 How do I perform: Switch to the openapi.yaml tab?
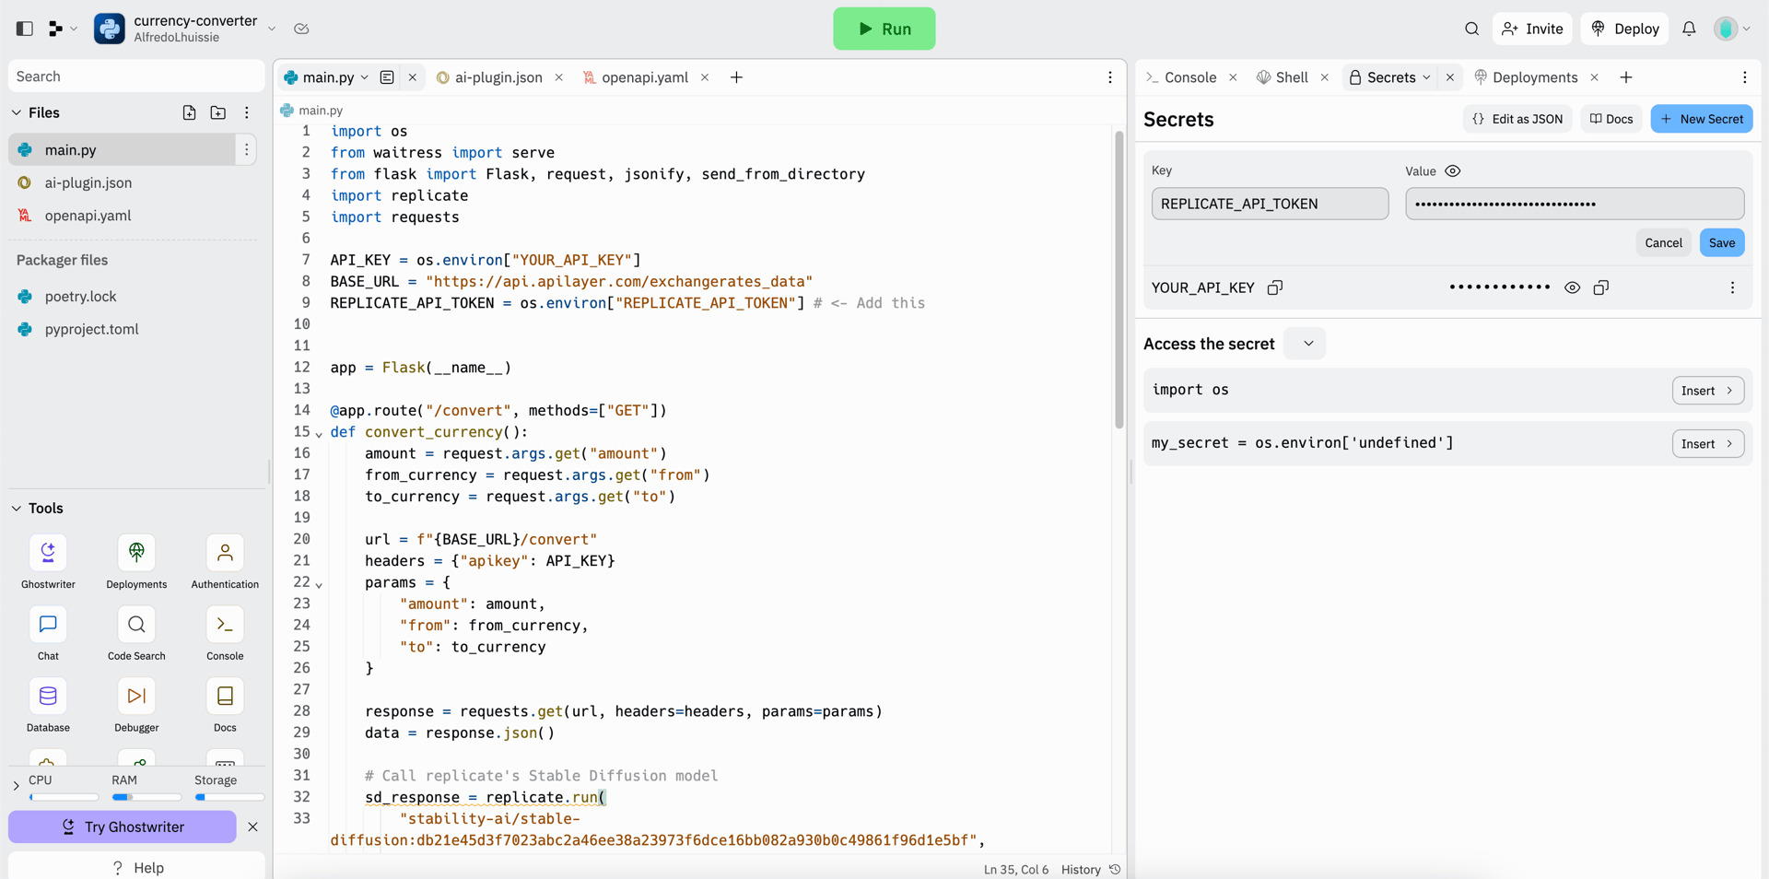[644, 77]
